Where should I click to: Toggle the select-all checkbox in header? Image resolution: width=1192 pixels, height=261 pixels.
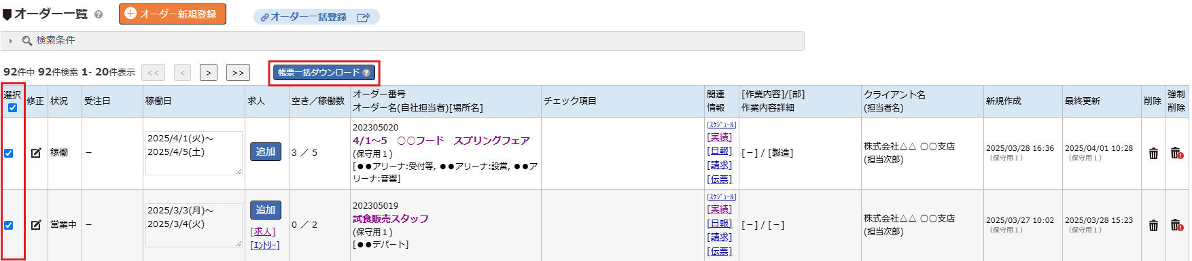pyautogui.click(x=12, y=107)
